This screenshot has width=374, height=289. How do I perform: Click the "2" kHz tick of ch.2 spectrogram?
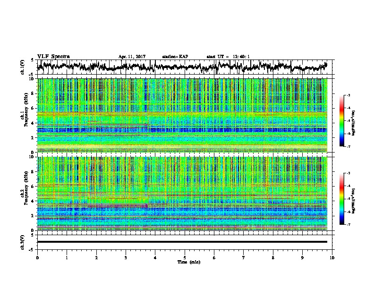pyautogui.click(x=33, y=216)
